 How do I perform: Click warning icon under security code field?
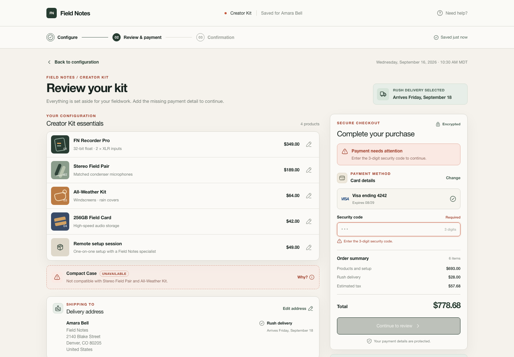click(x=339, y=241)
